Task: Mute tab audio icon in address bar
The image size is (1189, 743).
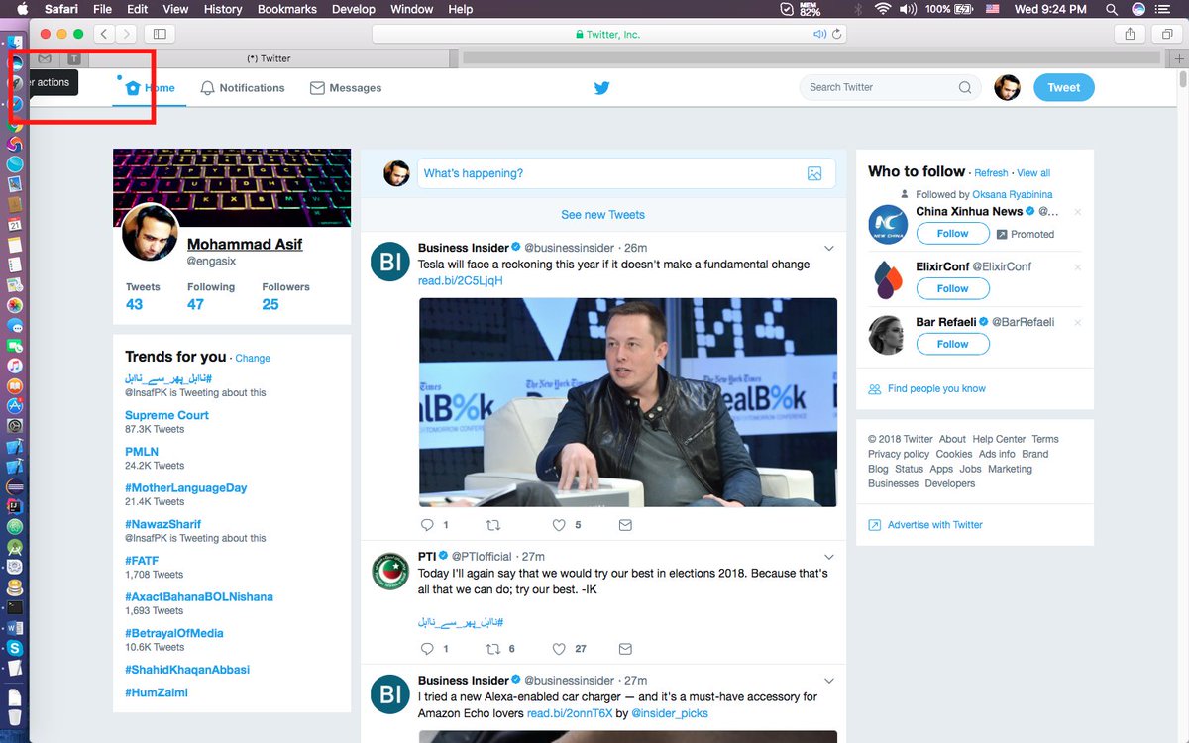Action: coord(820,34)
